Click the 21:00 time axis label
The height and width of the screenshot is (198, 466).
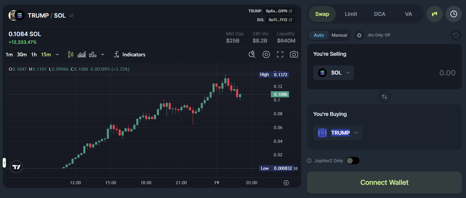tap(181, 183)
